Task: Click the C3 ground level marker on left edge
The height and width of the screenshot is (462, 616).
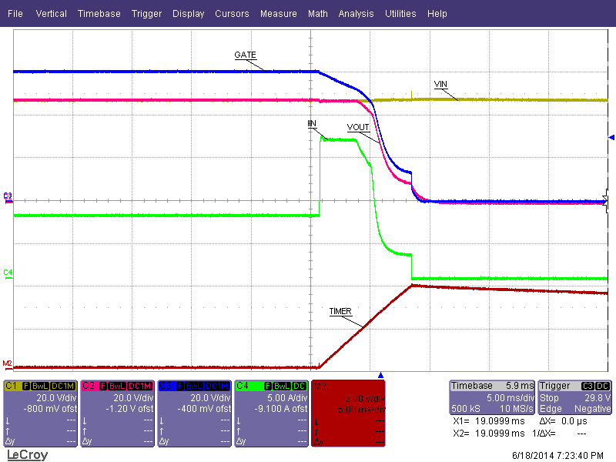Action: pyautogui.click(x=7, y=196)
